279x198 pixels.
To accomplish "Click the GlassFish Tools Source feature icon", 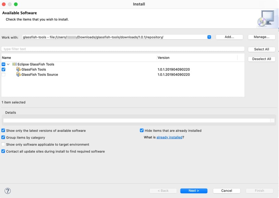I will pos(19,75).
